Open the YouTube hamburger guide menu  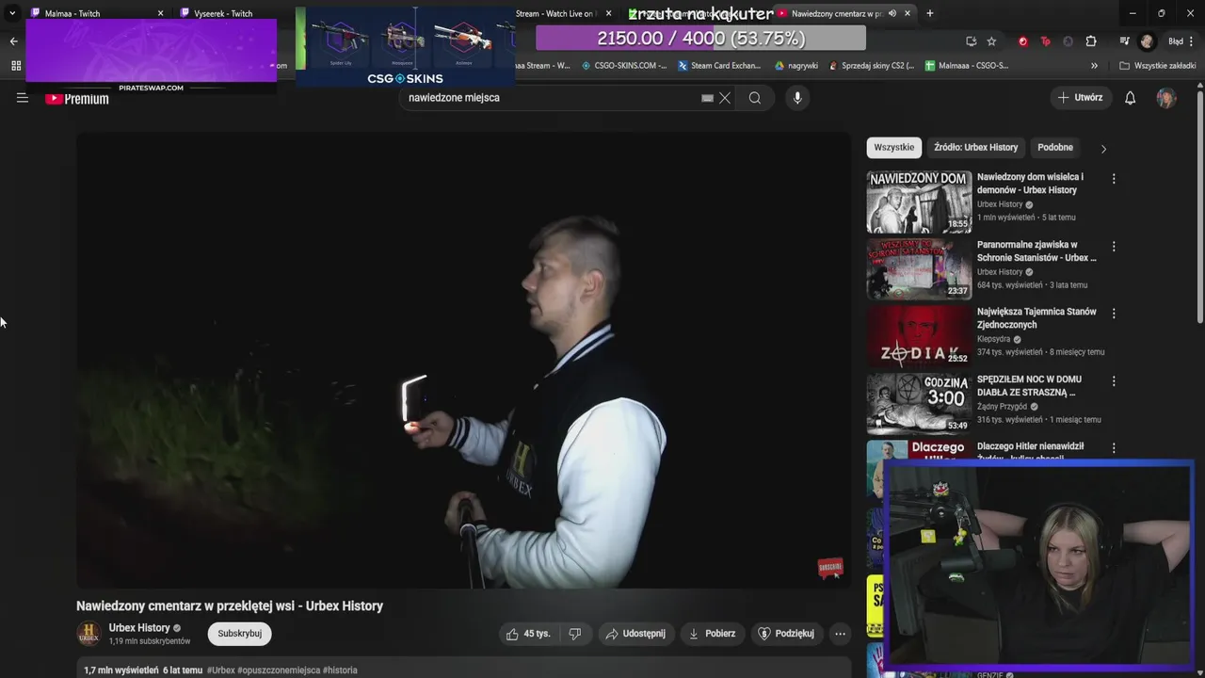coord(23,98)
